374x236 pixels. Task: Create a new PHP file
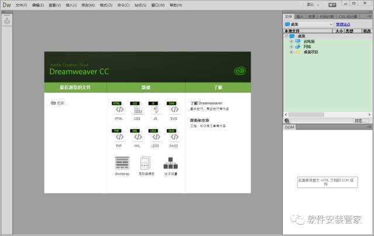tap(119, 136)
